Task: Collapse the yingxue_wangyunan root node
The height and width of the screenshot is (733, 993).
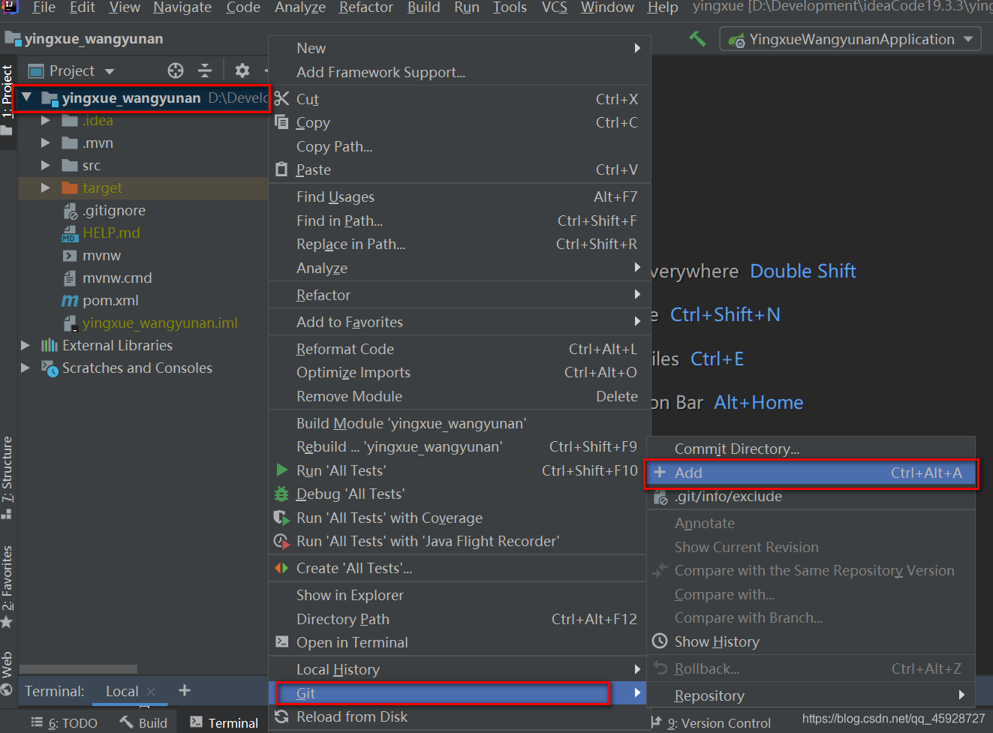Action: (x=27, y=98)
